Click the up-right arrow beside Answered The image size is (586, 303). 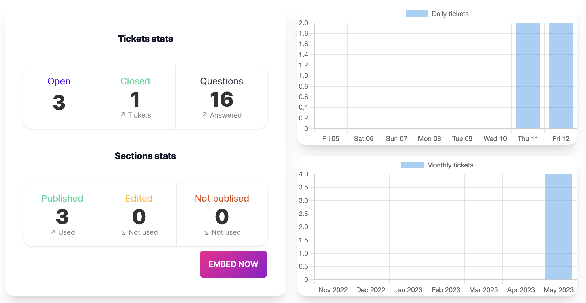(x=204, y=114)
